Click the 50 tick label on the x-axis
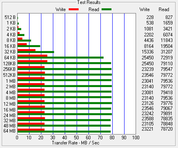Screen dimensions: 178x148 pos(77,138)
